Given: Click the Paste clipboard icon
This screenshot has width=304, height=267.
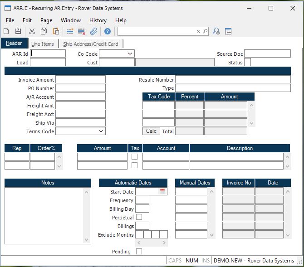Looking at the screenshot, I should coord(56,31).
